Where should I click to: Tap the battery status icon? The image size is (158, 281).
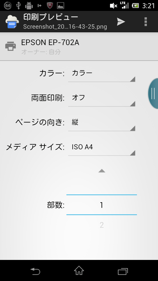135,6
